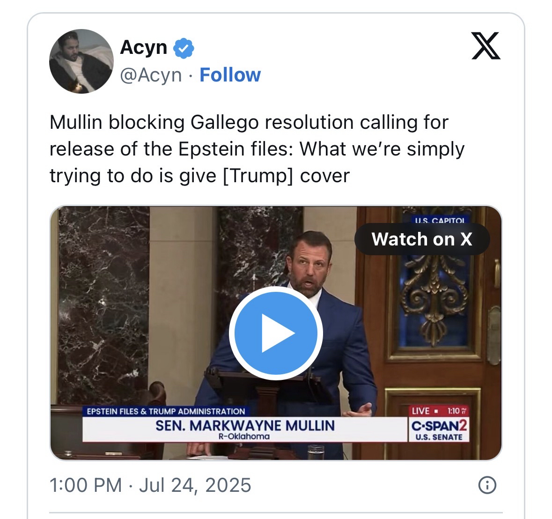Click the @Acyn handle
The height and width of the screenshot is (519, 552).
(x=151, y=75)
